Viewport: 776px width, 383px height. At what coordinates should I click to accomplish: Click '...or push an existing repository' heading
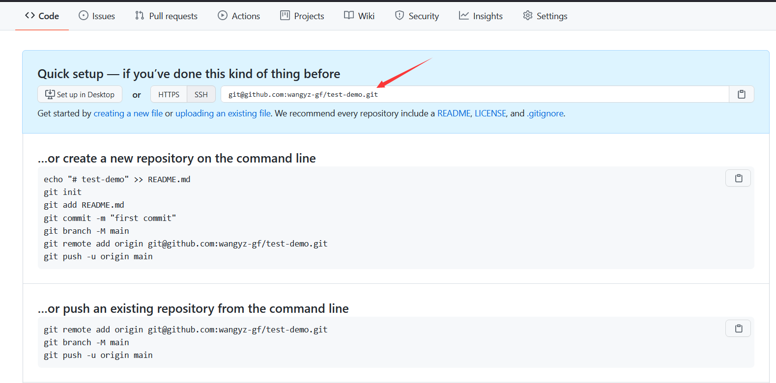click(x=193, y=308)
